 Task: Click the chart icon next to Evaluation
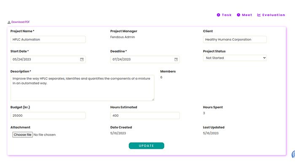point(259,15)
